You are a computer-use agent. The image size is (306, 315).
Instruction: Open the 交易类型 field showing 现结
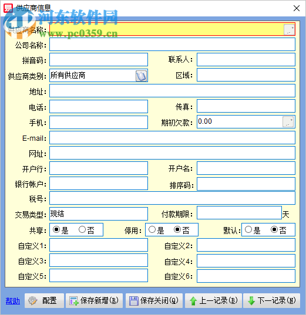point(99,214)
